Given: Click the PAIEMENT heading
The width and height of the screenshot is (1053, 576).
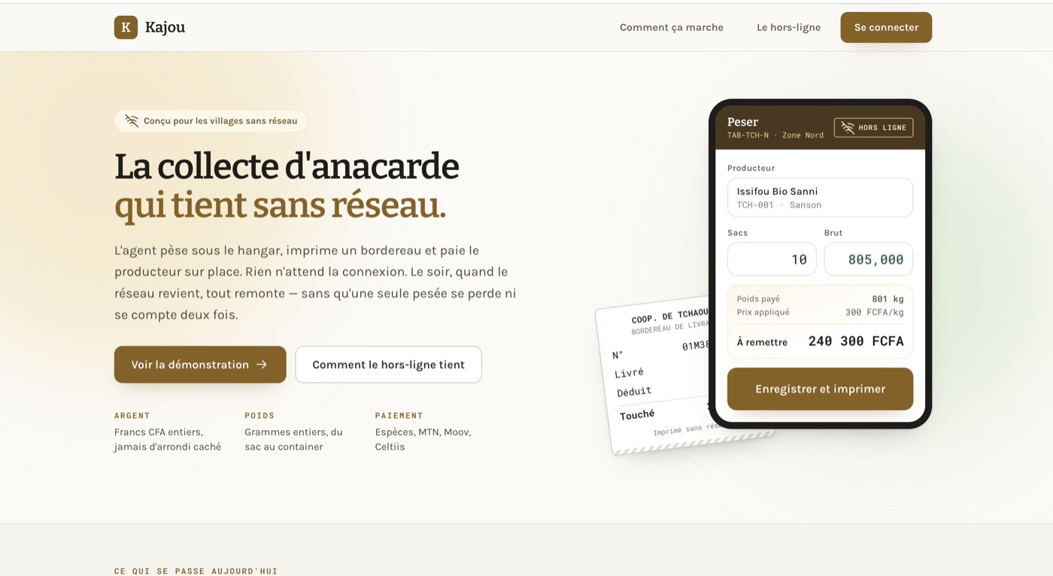Looking at the screenshot, I should pos(399,415).
